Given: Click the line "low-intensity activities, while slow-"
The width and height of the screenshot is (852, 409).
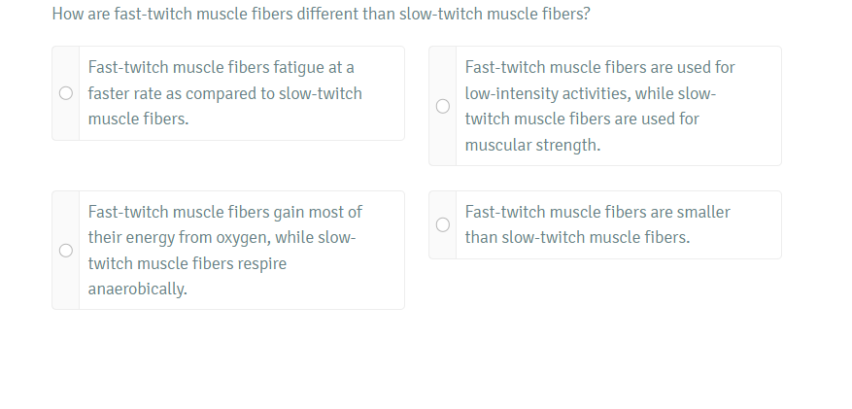Looking at the screenshot, I should 590,94.
